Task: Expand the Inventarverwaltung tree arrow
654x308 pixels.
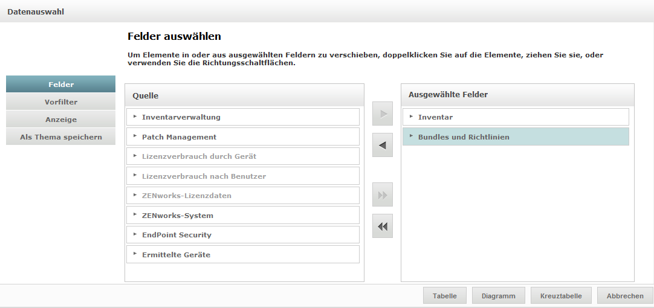Action: tap(135, 117)
